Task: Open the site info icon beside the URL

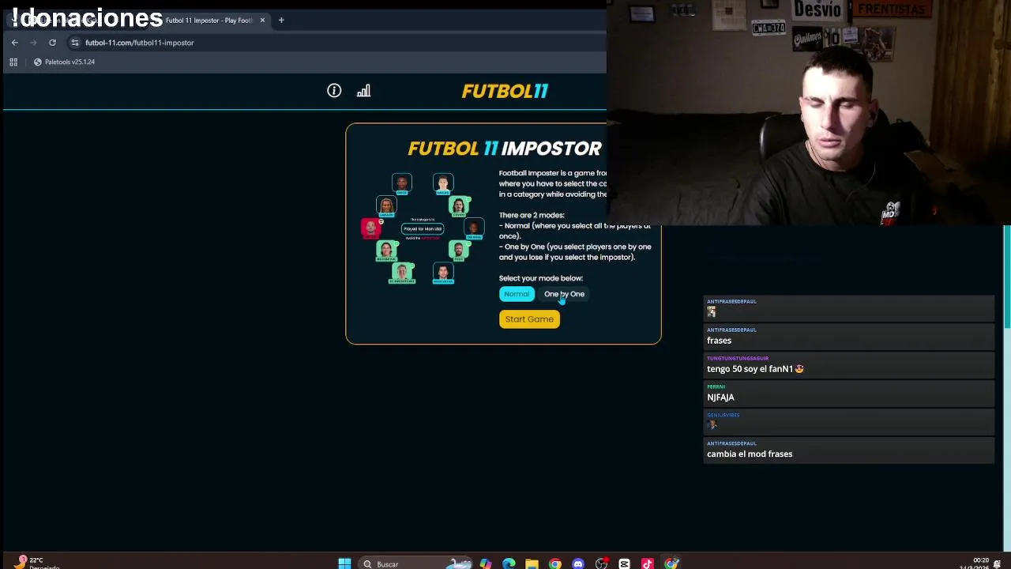Action: [x=75, y=43]
